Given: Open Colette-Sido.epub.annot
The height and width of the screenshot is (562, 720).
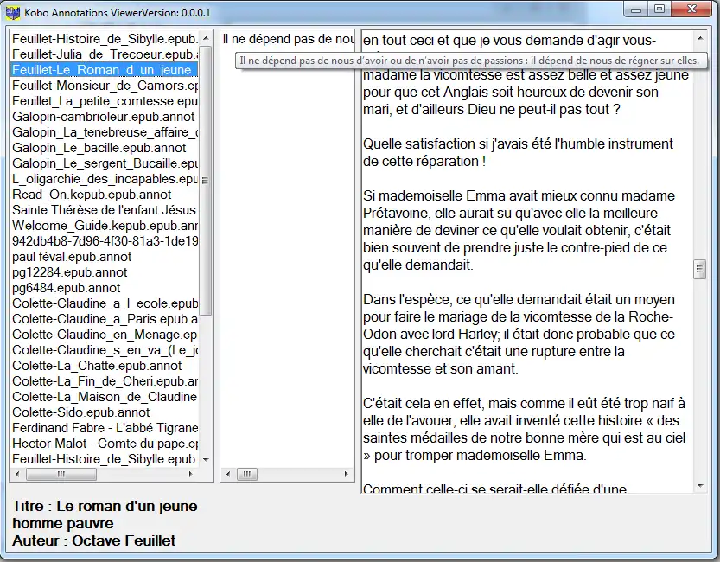Looking at the screenshot, I should pyautogui.click(x=105, y=412).
